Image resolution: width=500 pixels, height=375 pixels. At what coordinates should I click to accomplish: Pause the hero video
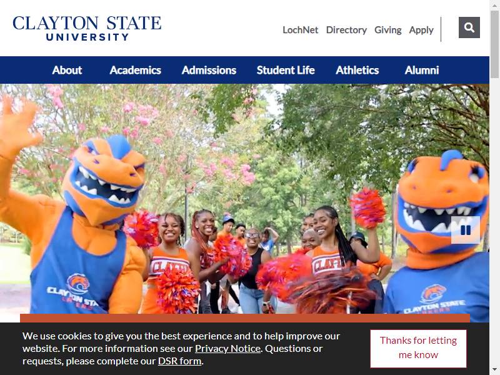pos(466,230)
